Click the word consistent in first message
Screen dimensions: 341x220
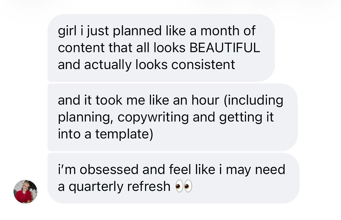point(203,65)
